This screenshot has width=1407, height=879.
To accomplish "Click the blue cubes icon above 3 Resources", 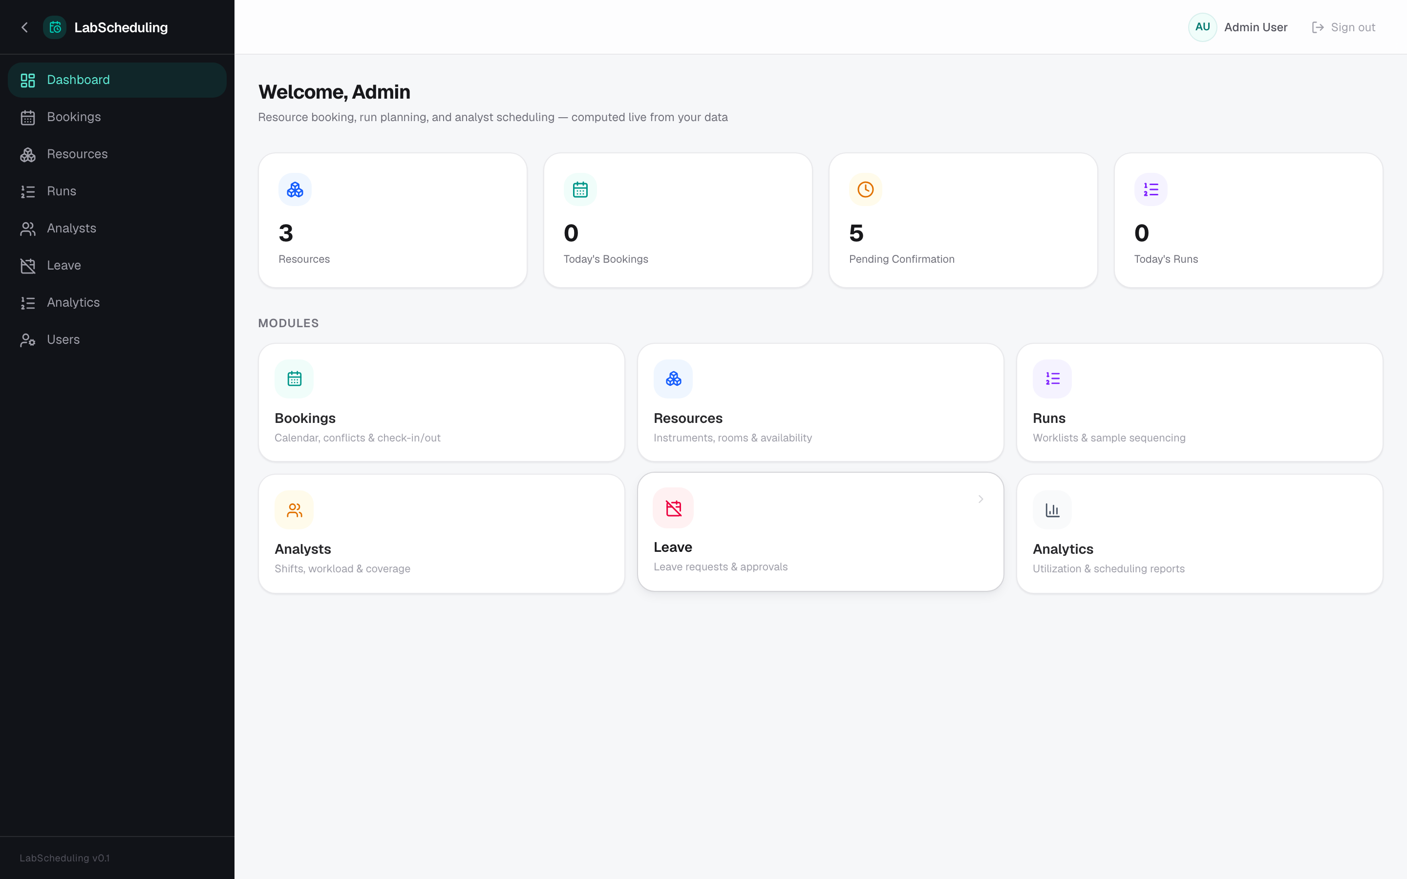I will point(295,189).
